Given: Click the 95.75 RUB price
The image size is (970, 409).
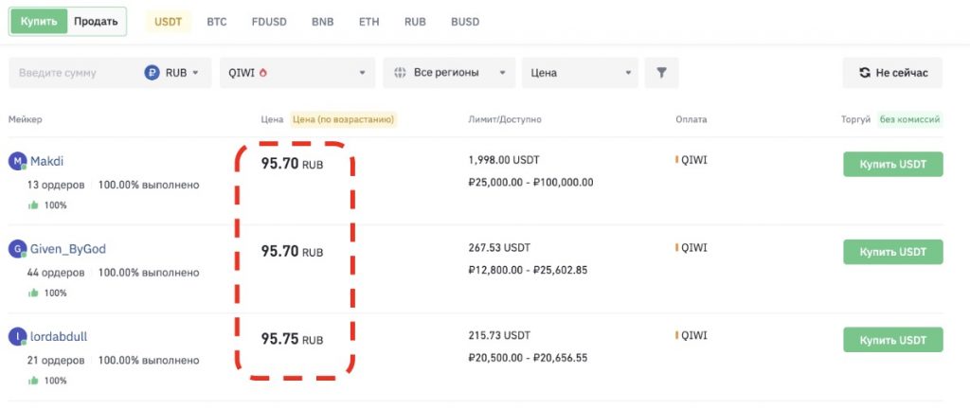Looking at the screenshot, I should 292,339.
